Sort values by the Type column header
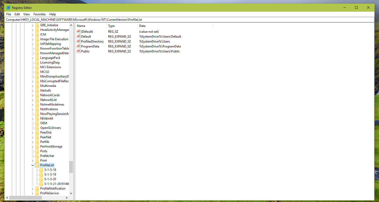Image resolution: width=379 pixels, height=202 pixels. pyautogui.click(x=122, y=26)
